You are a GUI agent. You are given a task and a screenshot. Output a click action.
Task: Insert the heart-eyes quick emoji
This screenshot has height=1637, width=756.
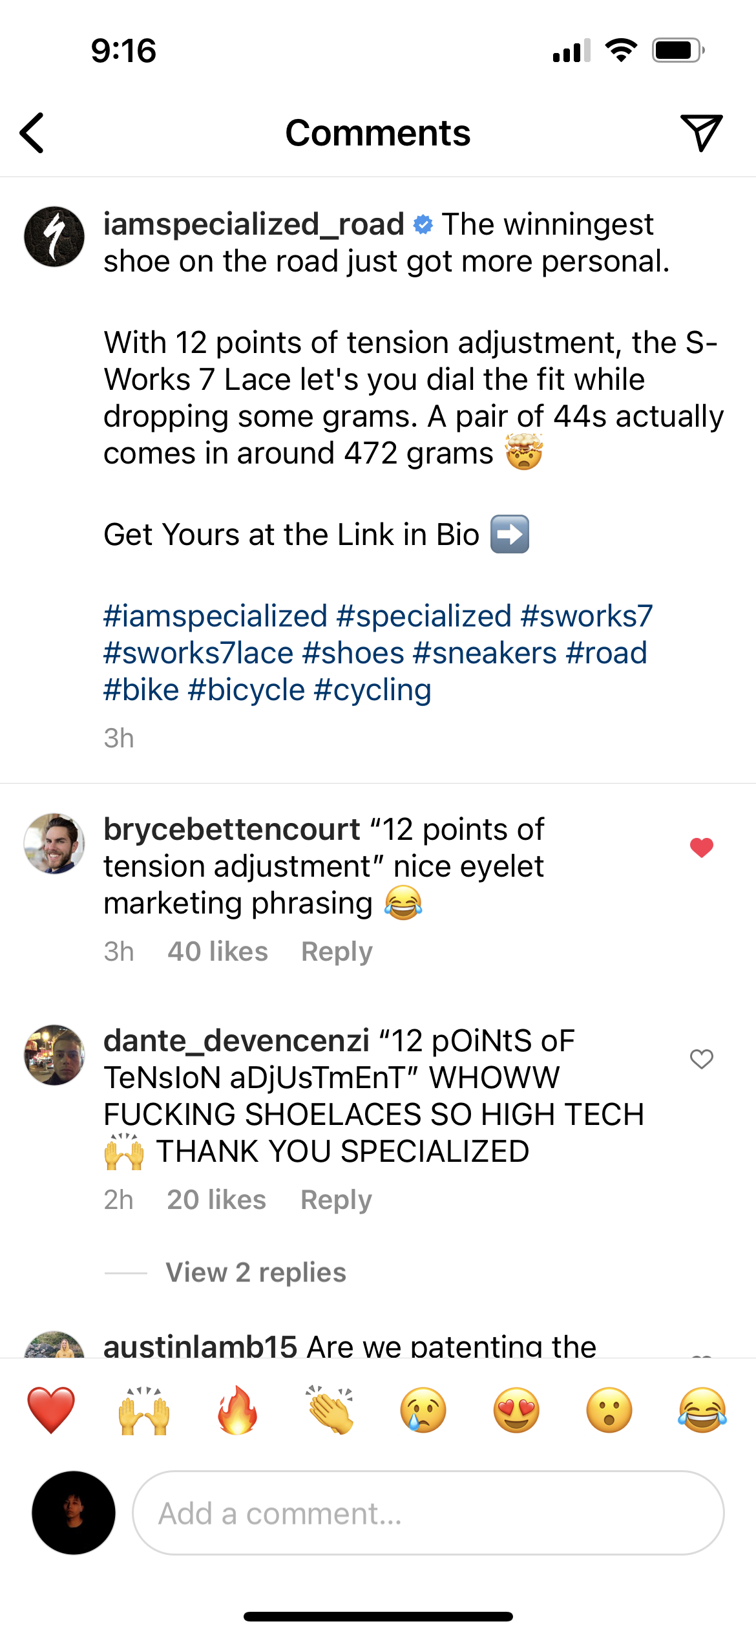(516, 1410)
